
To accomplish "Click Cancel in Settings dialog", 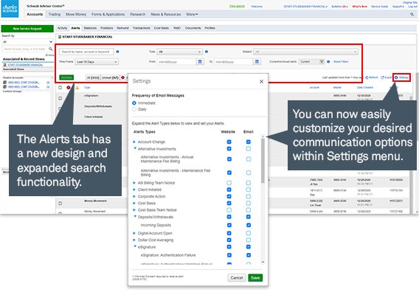I will tap(237, 278).
